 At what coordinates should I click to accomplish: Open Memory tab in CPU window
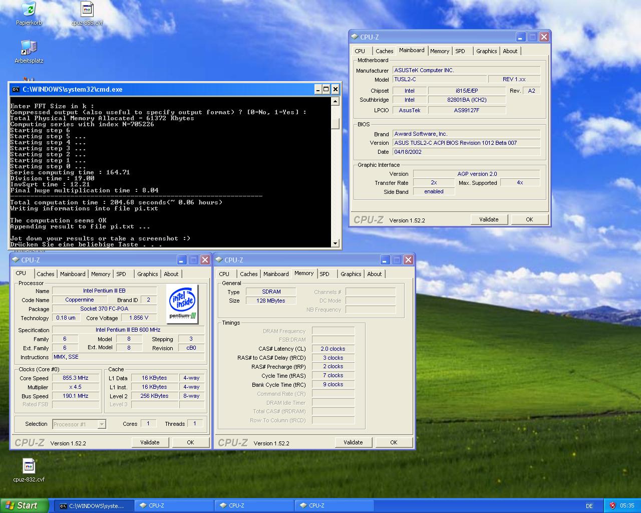pos(101,274)
